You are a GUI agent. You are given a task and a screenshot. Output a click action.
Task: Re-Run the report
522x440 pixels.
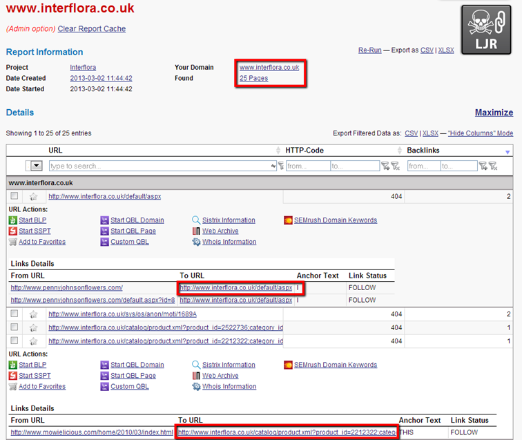(x=369, y=50)
